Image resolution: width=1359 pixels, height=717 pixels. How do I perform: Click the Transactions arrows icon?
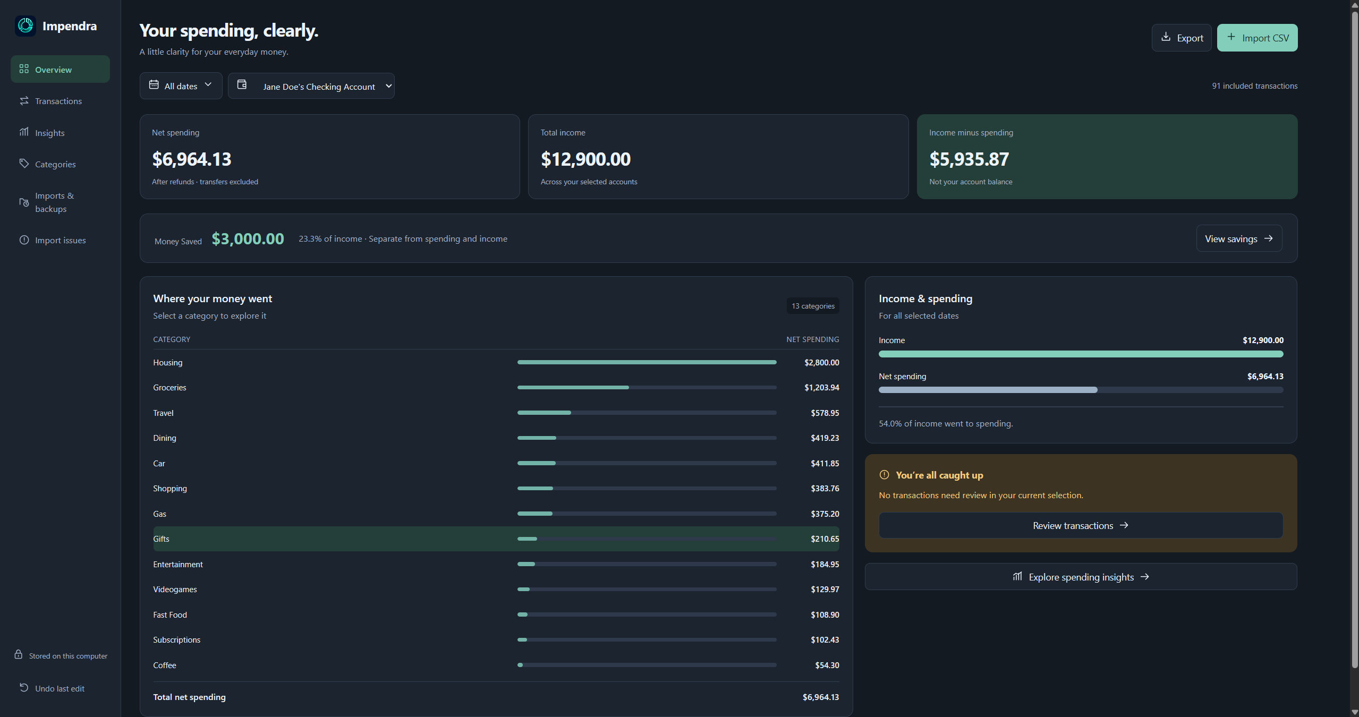24,100
